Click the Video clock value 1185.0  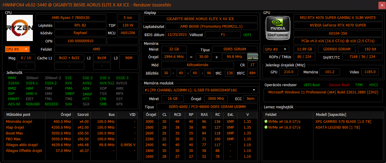tap(370, 72)
